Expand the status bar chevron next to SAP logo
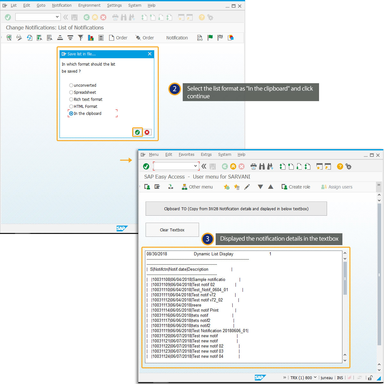The height and width of the screenshot is (384, 384). [285, 378]
